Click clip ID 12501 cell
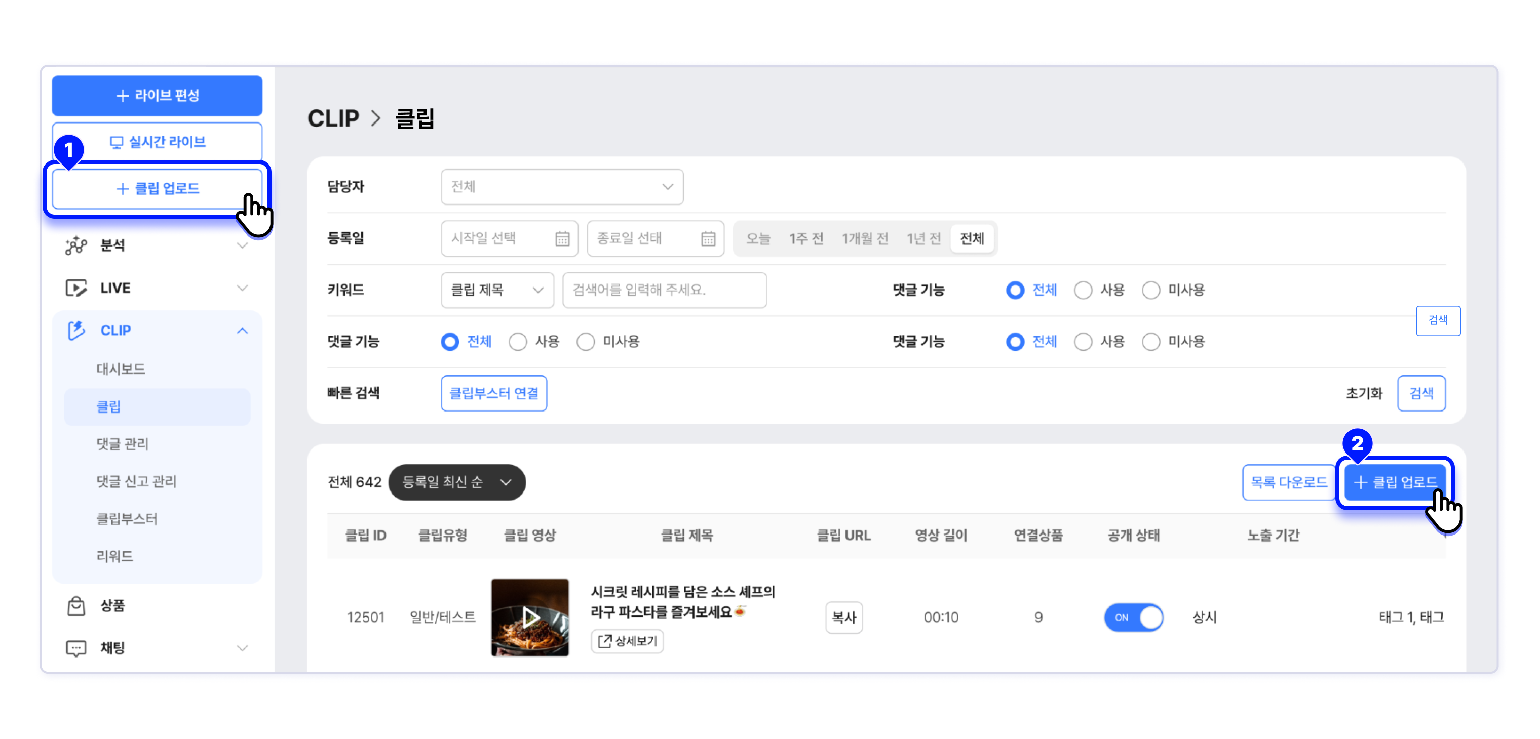Viewport: 1540px width, 739px height. point(365,617)
